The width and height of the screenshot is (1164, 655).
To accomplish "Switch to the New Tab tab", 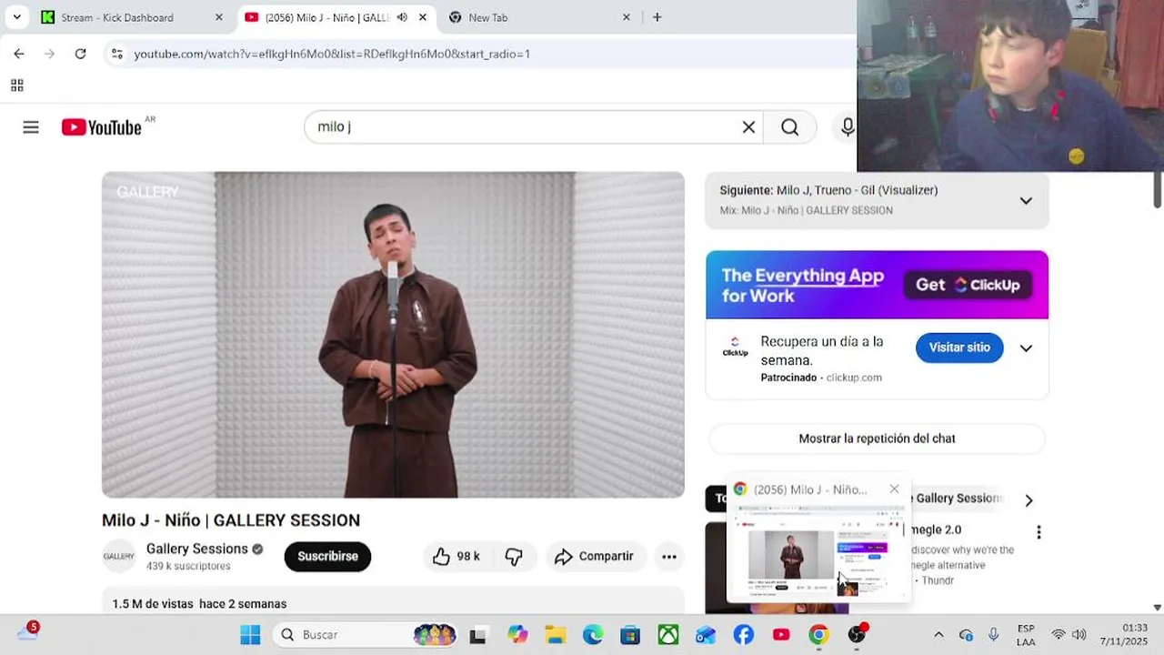I will click(537, 17).
